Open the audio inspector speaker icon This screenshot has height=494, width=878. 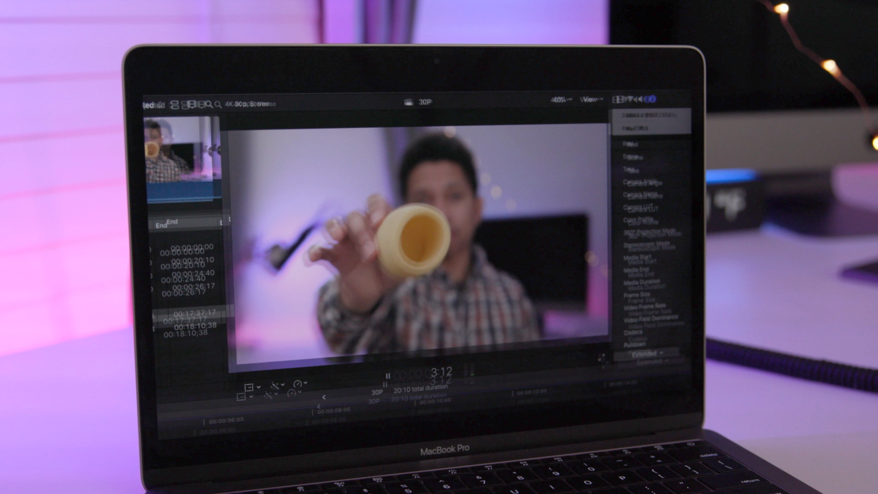640,99
